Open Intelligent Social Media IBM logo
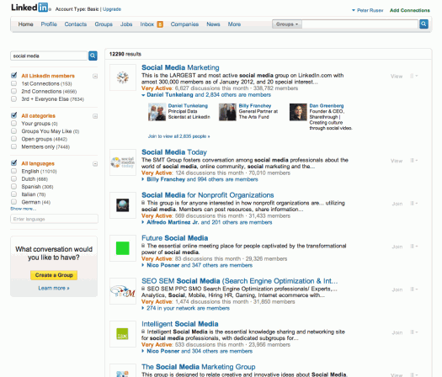Screen dimensions: 442x377 tap(123, 334)
